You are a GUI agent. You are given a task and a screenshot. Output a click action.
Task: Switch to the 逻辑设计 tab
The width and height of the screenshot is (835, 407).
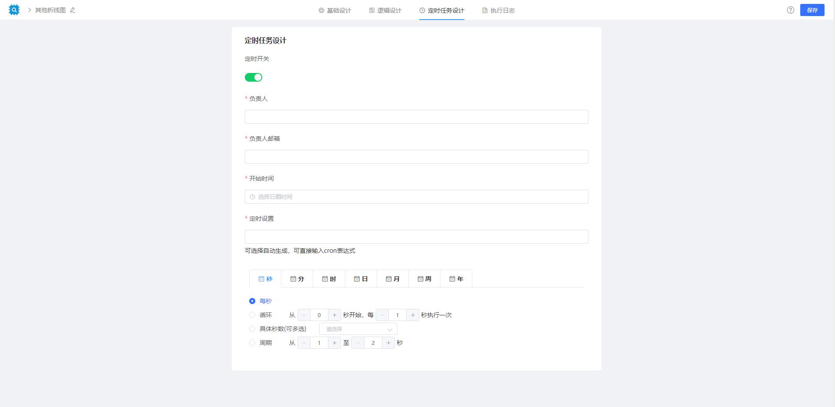click(x=385, y=10)
